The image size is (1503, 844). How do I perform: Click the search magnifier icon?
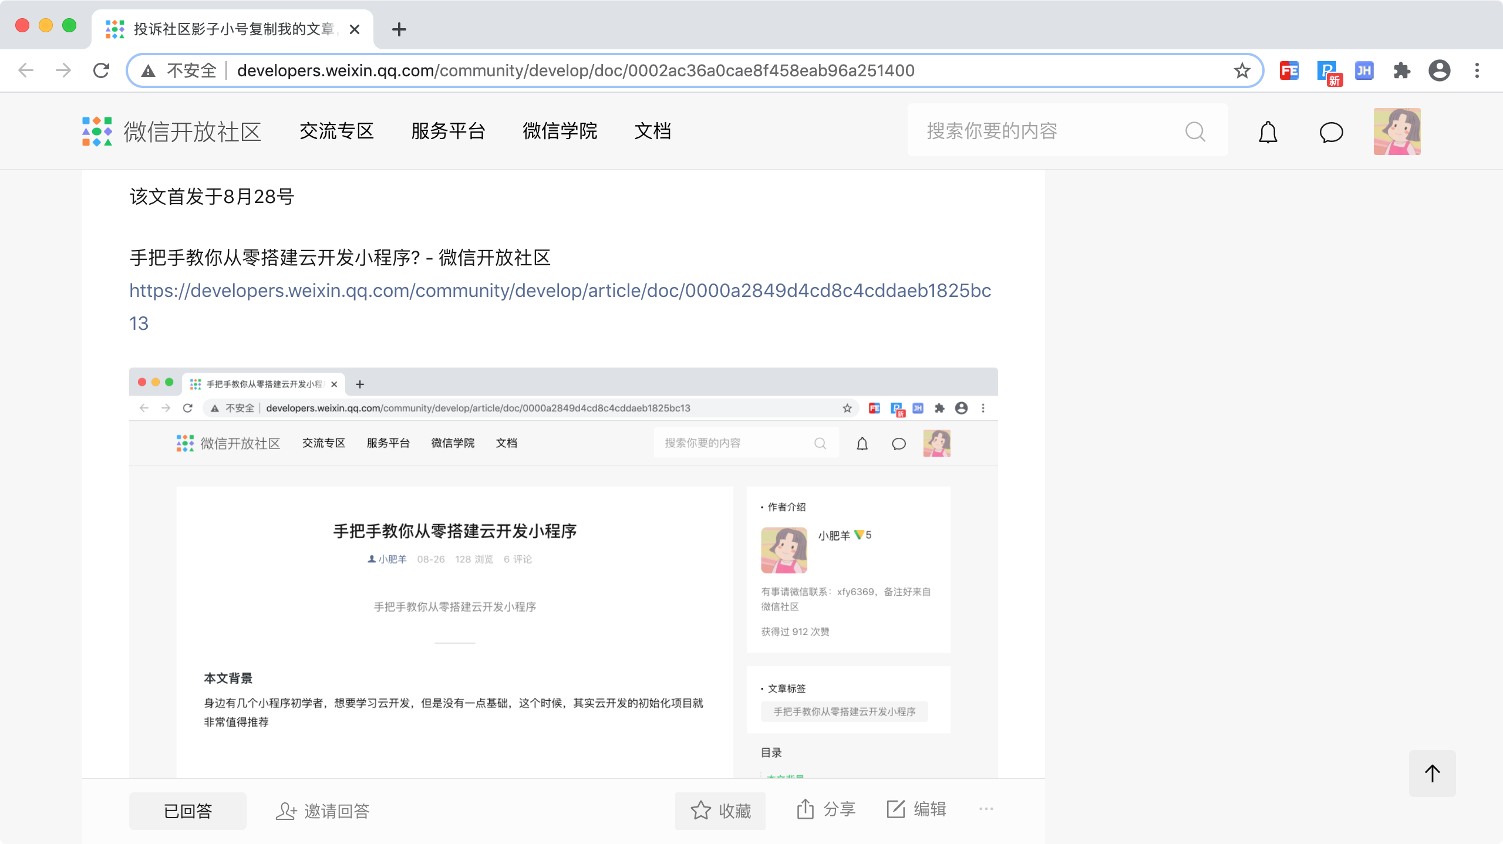point(1195,131)
